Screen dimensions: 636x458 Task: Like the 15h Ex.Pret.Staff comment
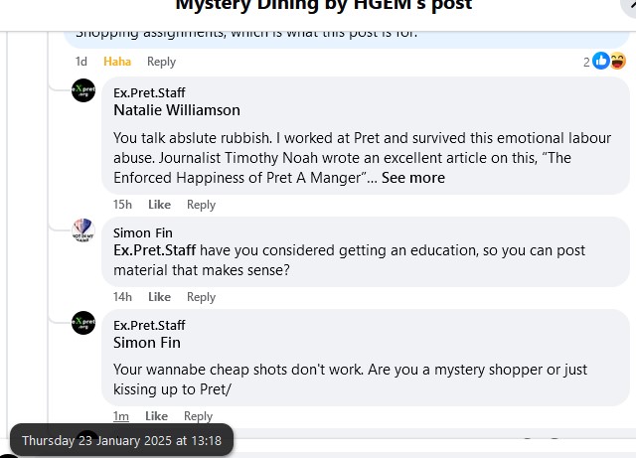click(159, 205)
